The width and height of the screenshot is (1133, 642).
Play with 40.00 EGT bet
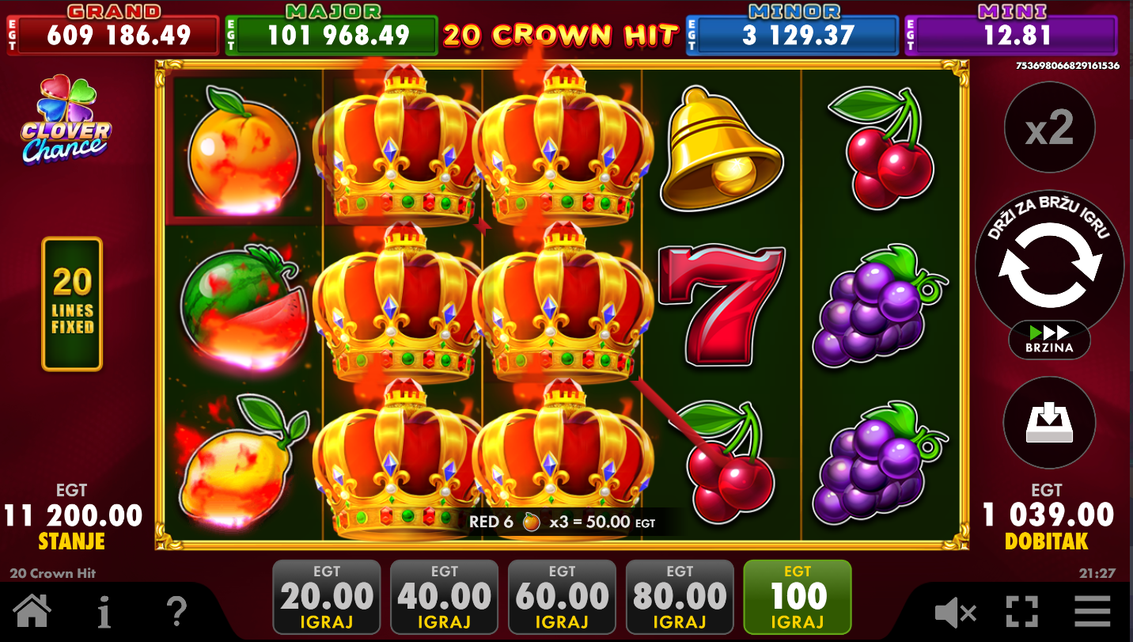click(x=445, y=598)
